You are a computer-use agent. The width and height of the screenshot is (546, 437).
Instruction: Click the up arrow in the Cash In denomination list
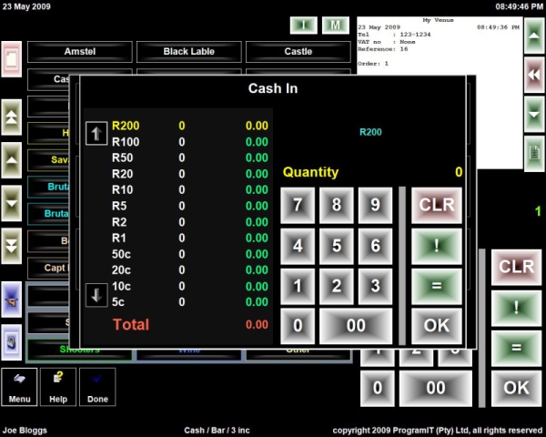point(96,134)
